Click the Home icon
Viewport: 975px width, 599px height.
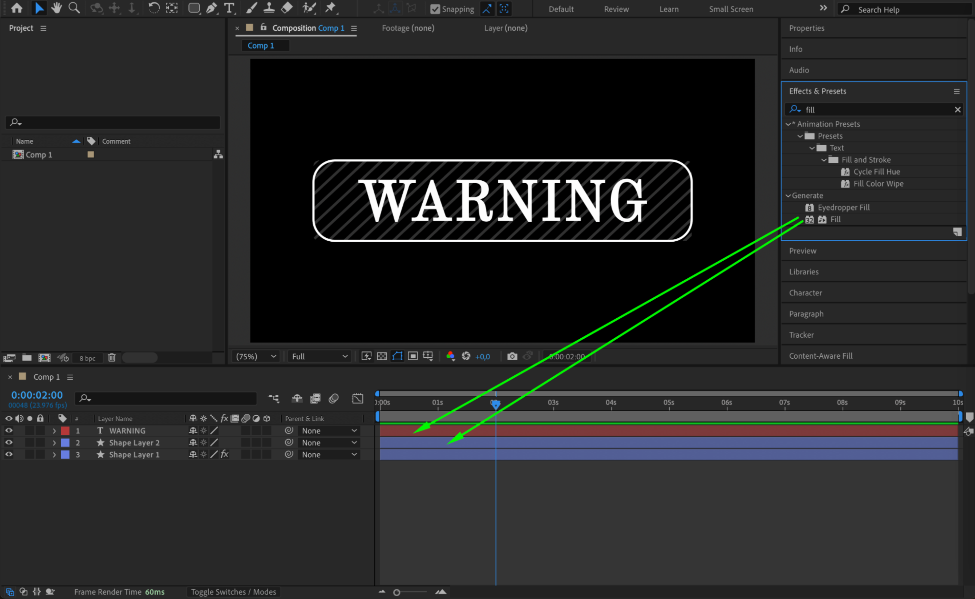pyautogui.click(x=17, y=8)
